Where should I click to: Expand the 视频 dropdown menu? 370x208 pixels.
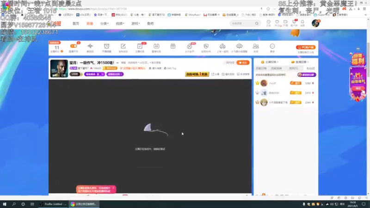120,24
